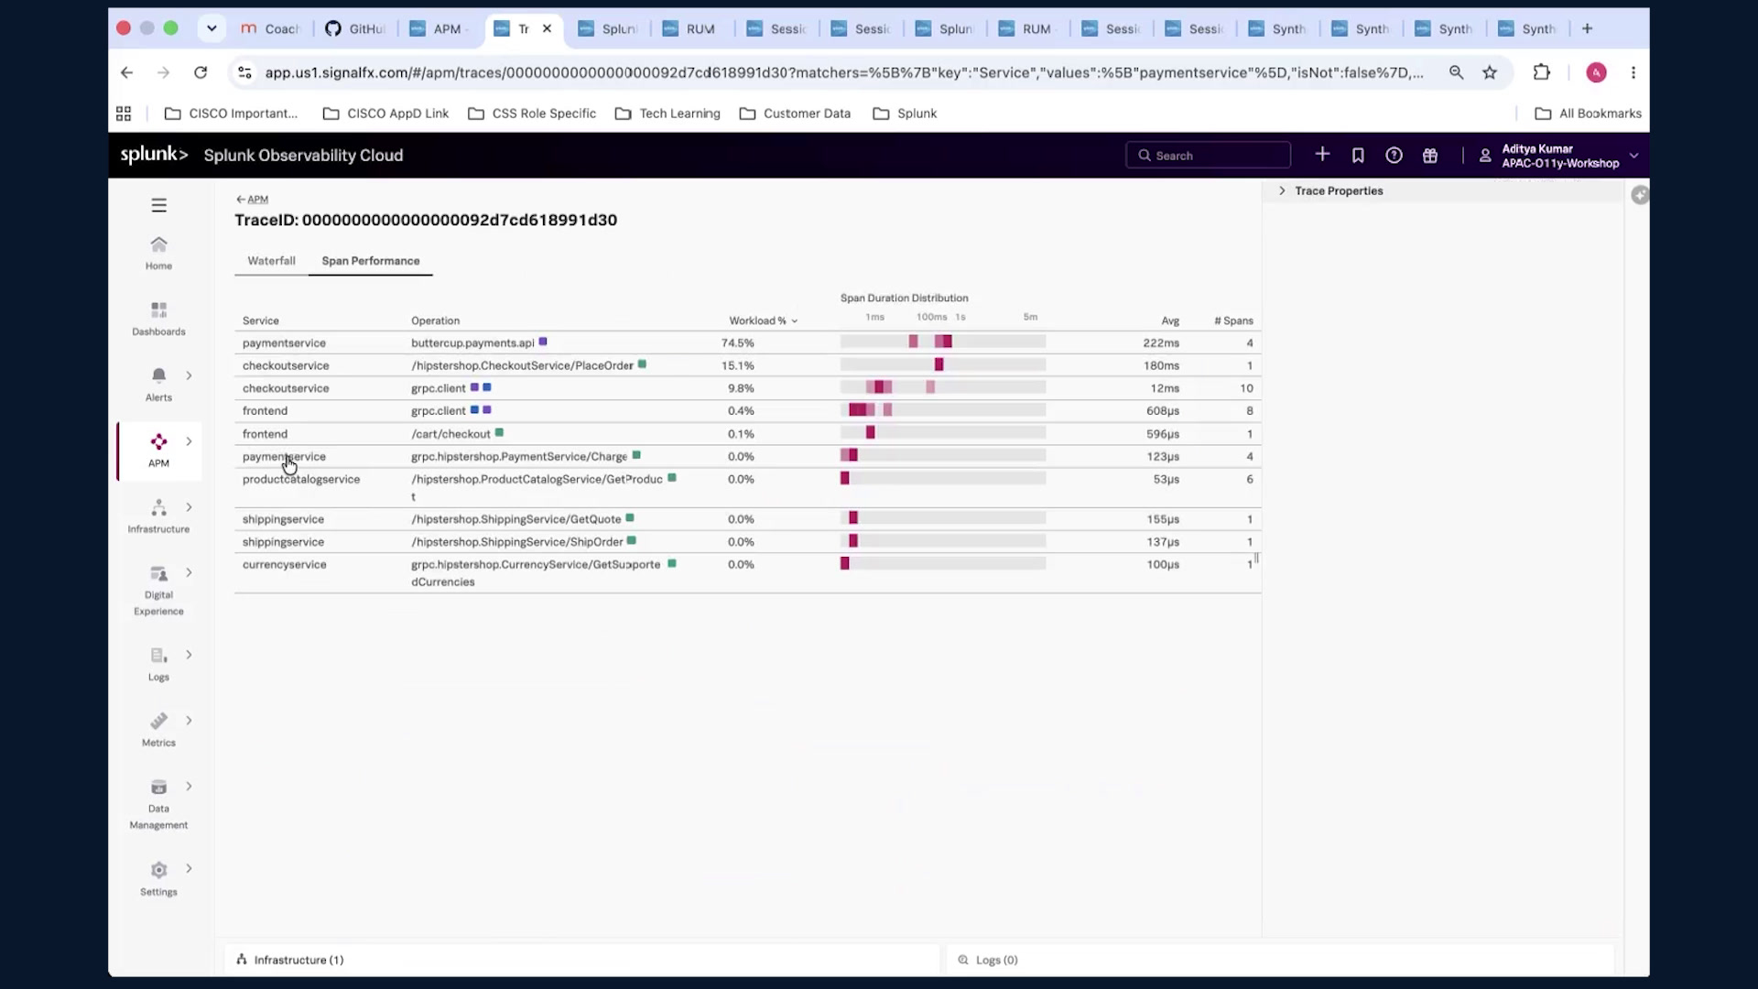Screen dimensions: 1758x989
Task: Go to Home in sidebar
Action: pyautogui.click(x=158, y=253)
